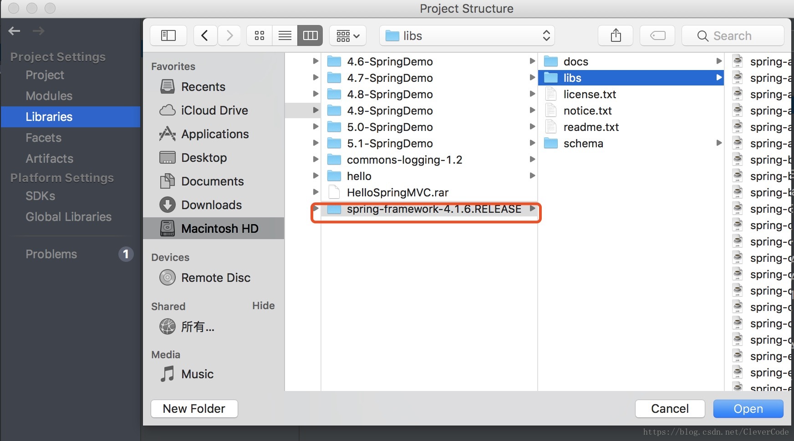Switch to column view
794x441 pixels.
tap(310, 35)
